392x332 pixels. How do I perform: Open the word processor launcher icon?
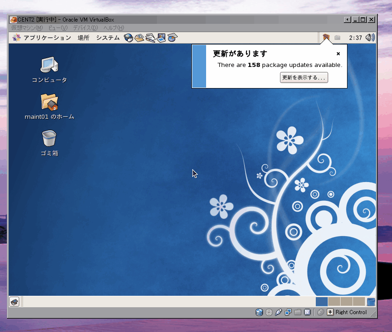click(x=150, y=38)
